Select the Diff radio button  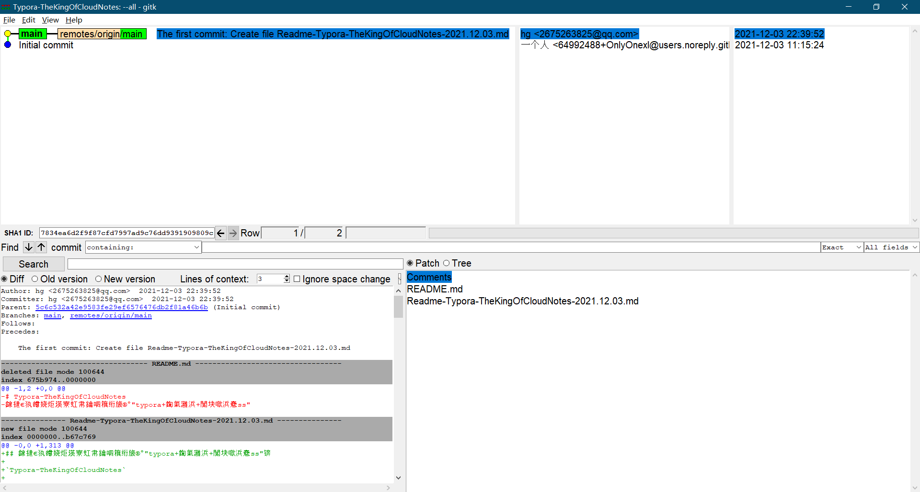(4, 279)
